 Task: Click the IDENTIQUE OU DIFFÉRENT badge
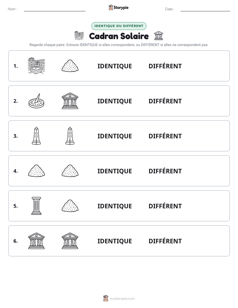coord(119,26)
